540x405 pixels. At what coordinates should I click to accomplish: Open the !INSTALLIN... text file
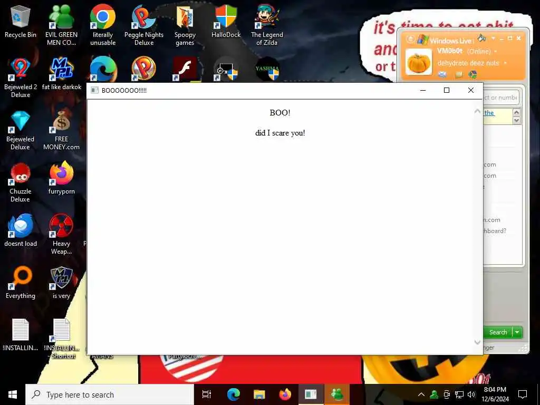21,335
